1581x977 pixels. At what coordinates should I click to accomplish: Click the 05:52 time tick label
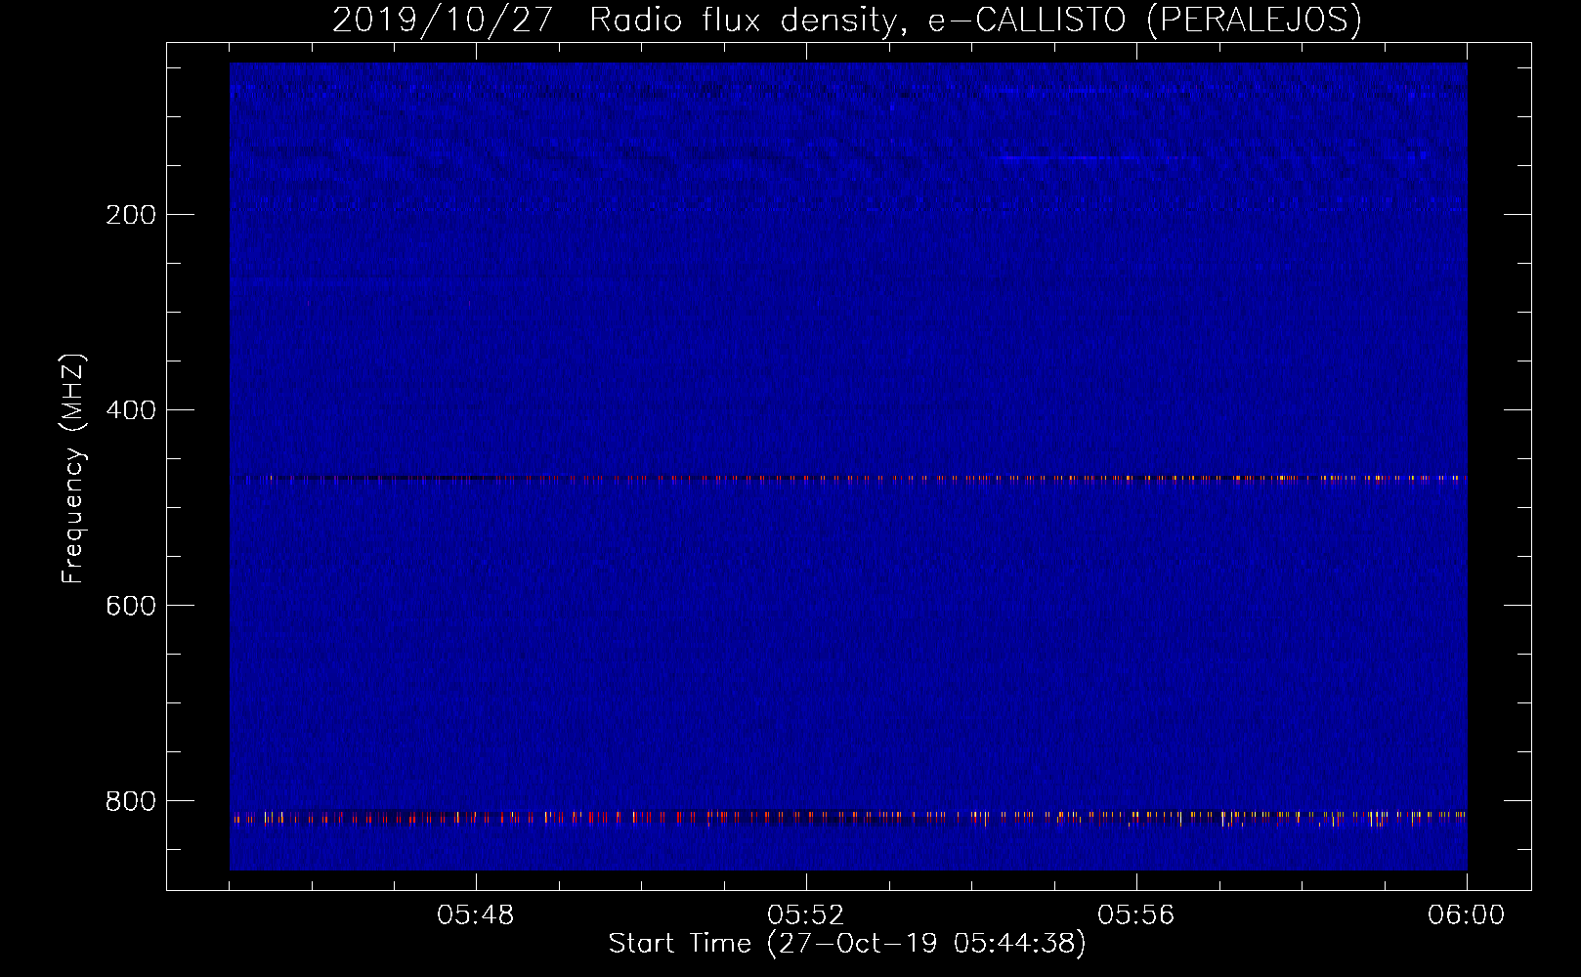point(806,915)
